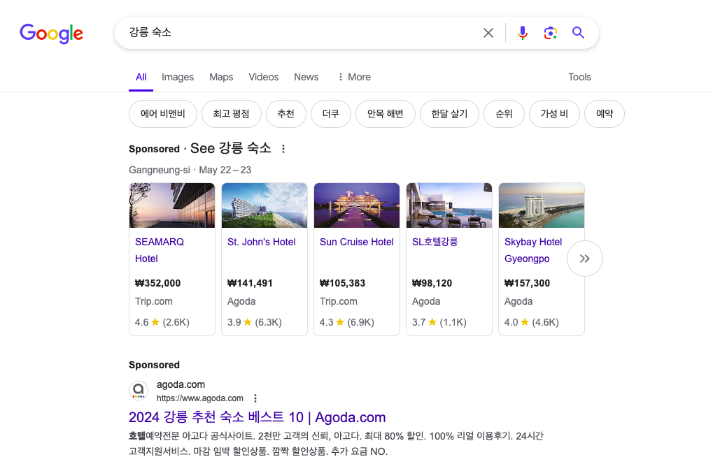This screenshot has width=713, height=471.
Task: Click the agoda.com favicon icon
Action: click(x=139, y=391)
